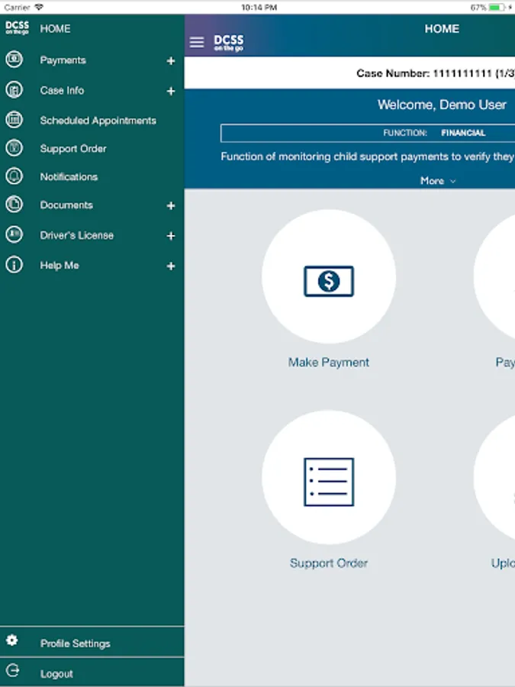Open the Documents menu item
The height and width of the screenshot is (687, 515).
(66, 205)
